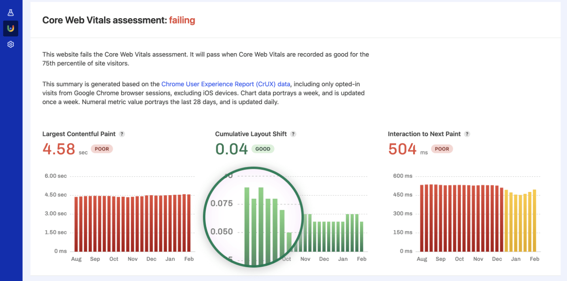Viewport: 567px width, 281px height.
Task: Select the colorful CrUX dashboard icon in sidebar
Action: [11, 28]
